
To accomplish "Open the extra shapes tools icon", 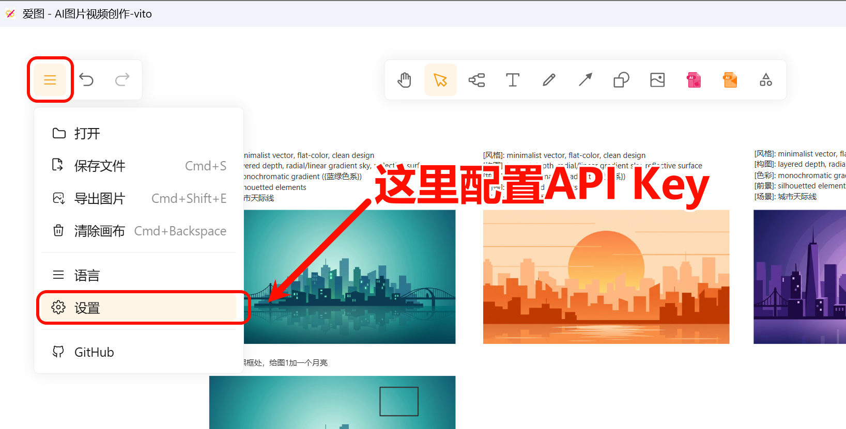I will [766, 80].
